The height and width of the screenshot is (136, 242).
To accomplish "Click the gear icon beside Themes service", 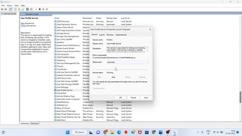I will click(55, 66).
